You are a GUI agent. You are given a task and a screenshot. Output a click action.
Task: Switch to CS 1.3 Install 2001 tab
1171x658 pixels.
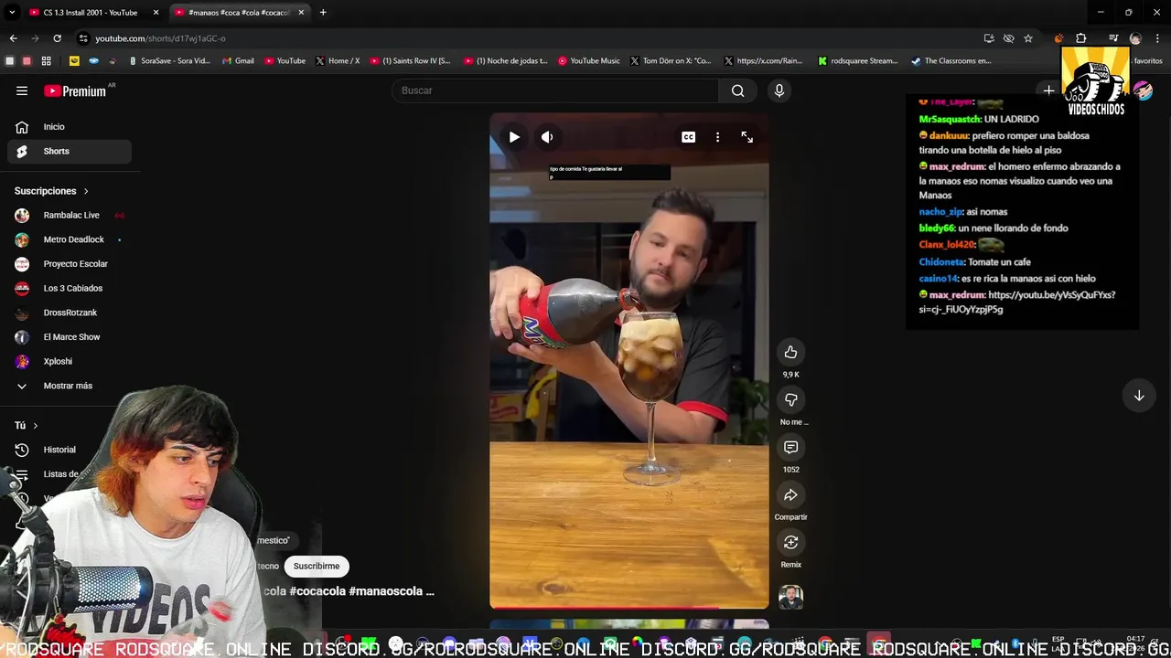point(91,13)
